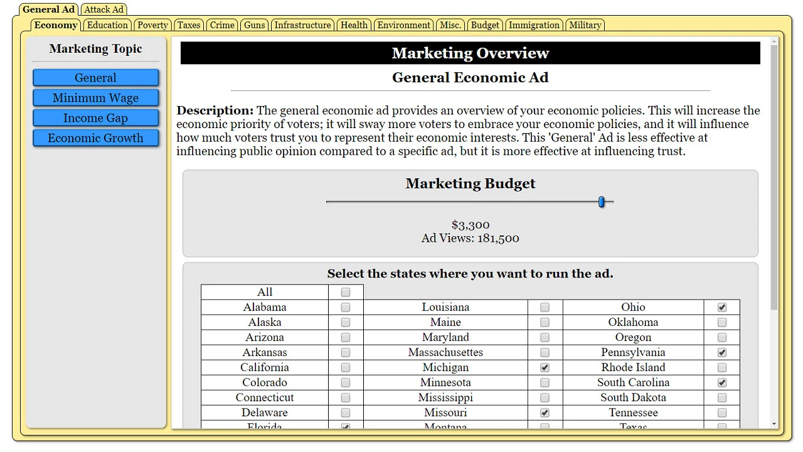Select the Military tab
803x452 pixels.
[x=585, y=24]
